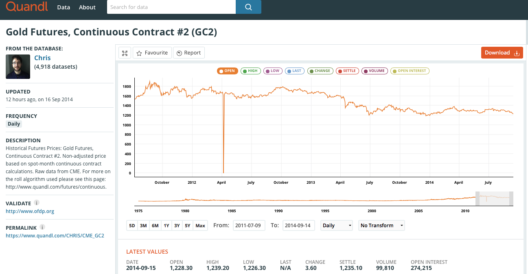The width and height of the screenshot is (528, 274).
Task: Click the Favourite star icon
Action: pos(139,53)
